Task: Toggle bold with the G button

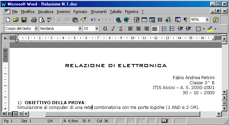Action: pos(105,28)
